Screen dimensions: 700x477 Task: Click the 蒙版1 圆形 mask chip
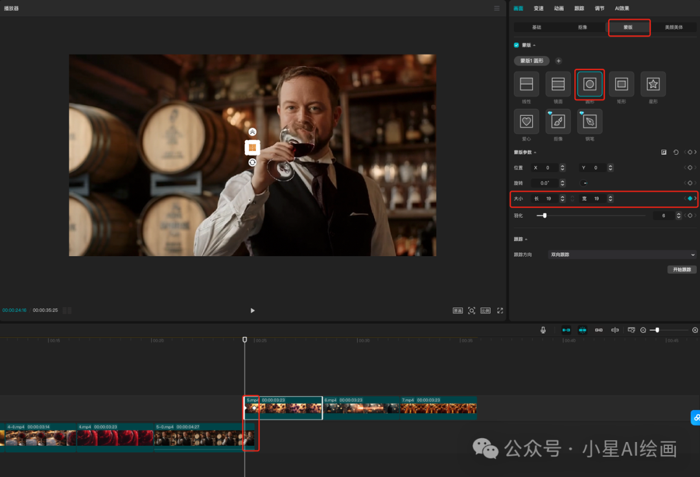click(x=531, y=61)
